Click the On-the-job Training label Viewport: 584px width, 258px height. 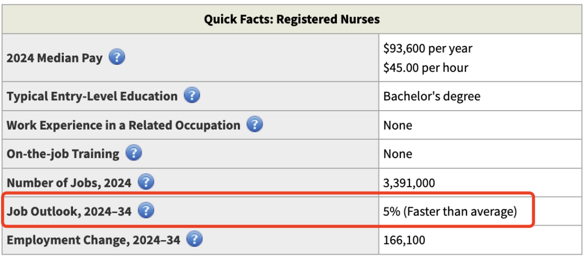pyautogui.click(x=63, y=154)
